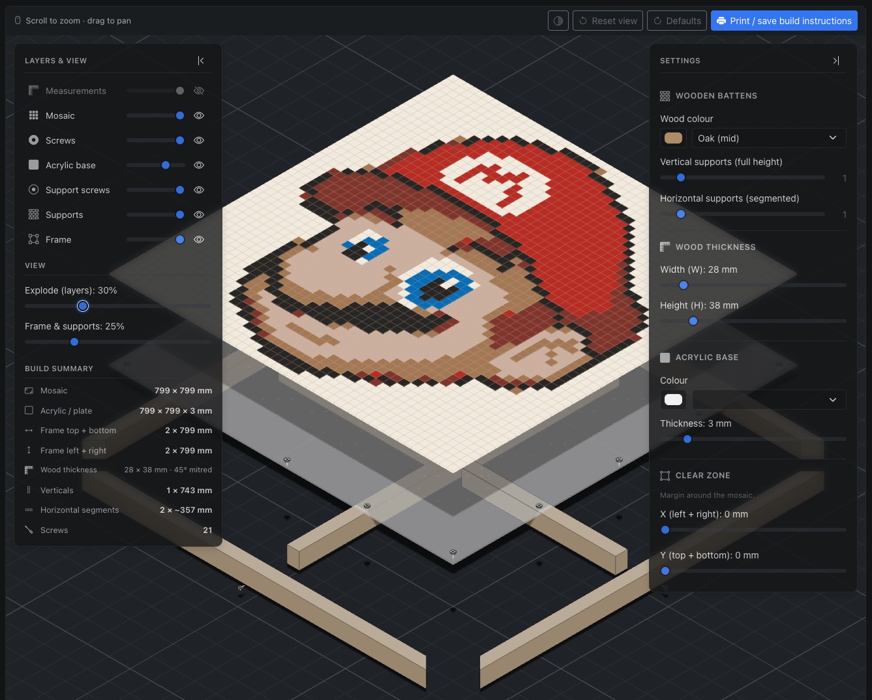872x700 pixels.
Task: Collapse the Layers & View panel
Action: pos(201,61)
